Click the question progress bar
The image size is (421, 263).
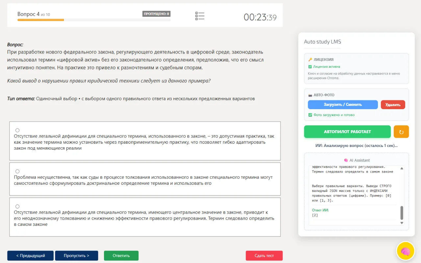[94, 20]
